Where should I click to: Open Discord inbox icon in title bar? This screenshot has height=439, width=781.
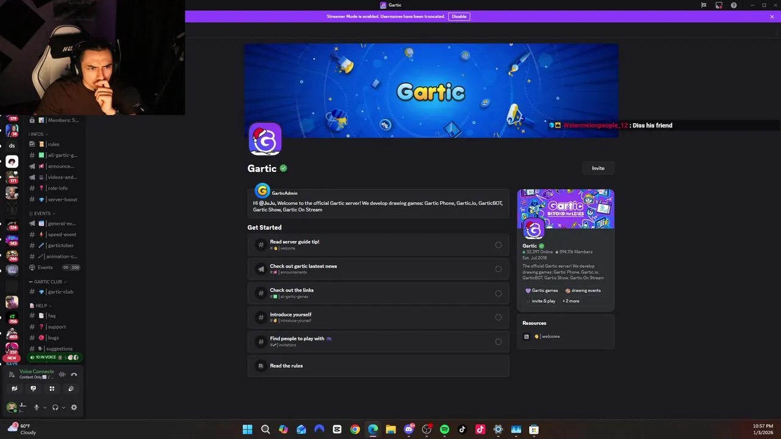click(719, 5)
